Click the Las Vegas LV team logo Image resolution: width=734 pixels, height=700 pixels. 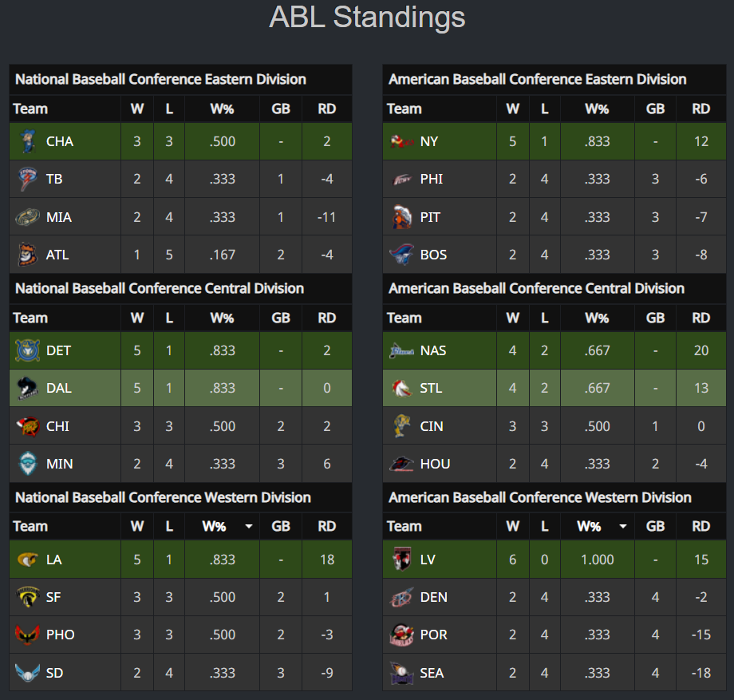401,559
